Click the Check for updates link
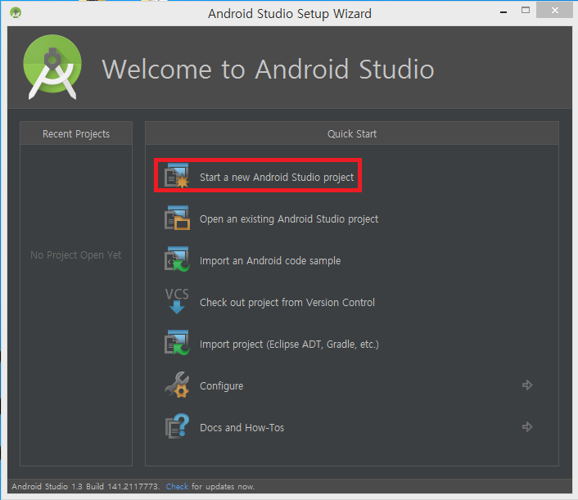 pos(177,486)
